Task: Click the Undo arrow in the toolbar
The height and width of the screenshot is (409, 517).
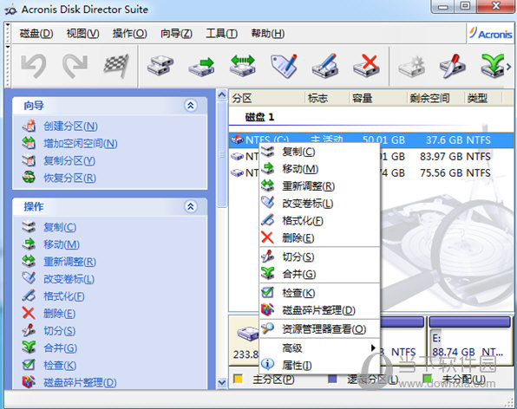Action: click(x=34, y=66)
